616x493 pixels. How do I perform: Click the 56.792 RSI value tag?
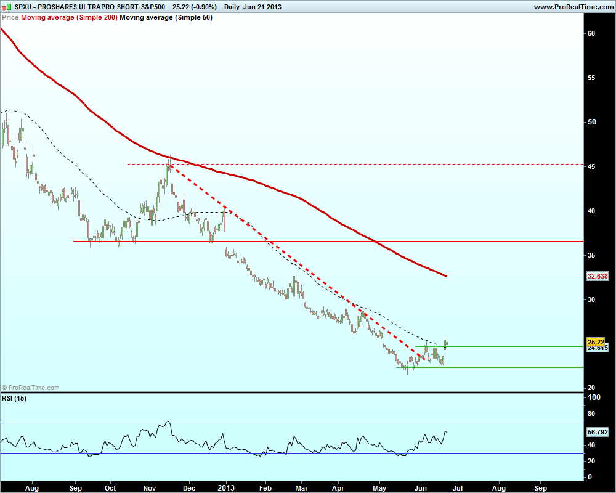point(597,432)
